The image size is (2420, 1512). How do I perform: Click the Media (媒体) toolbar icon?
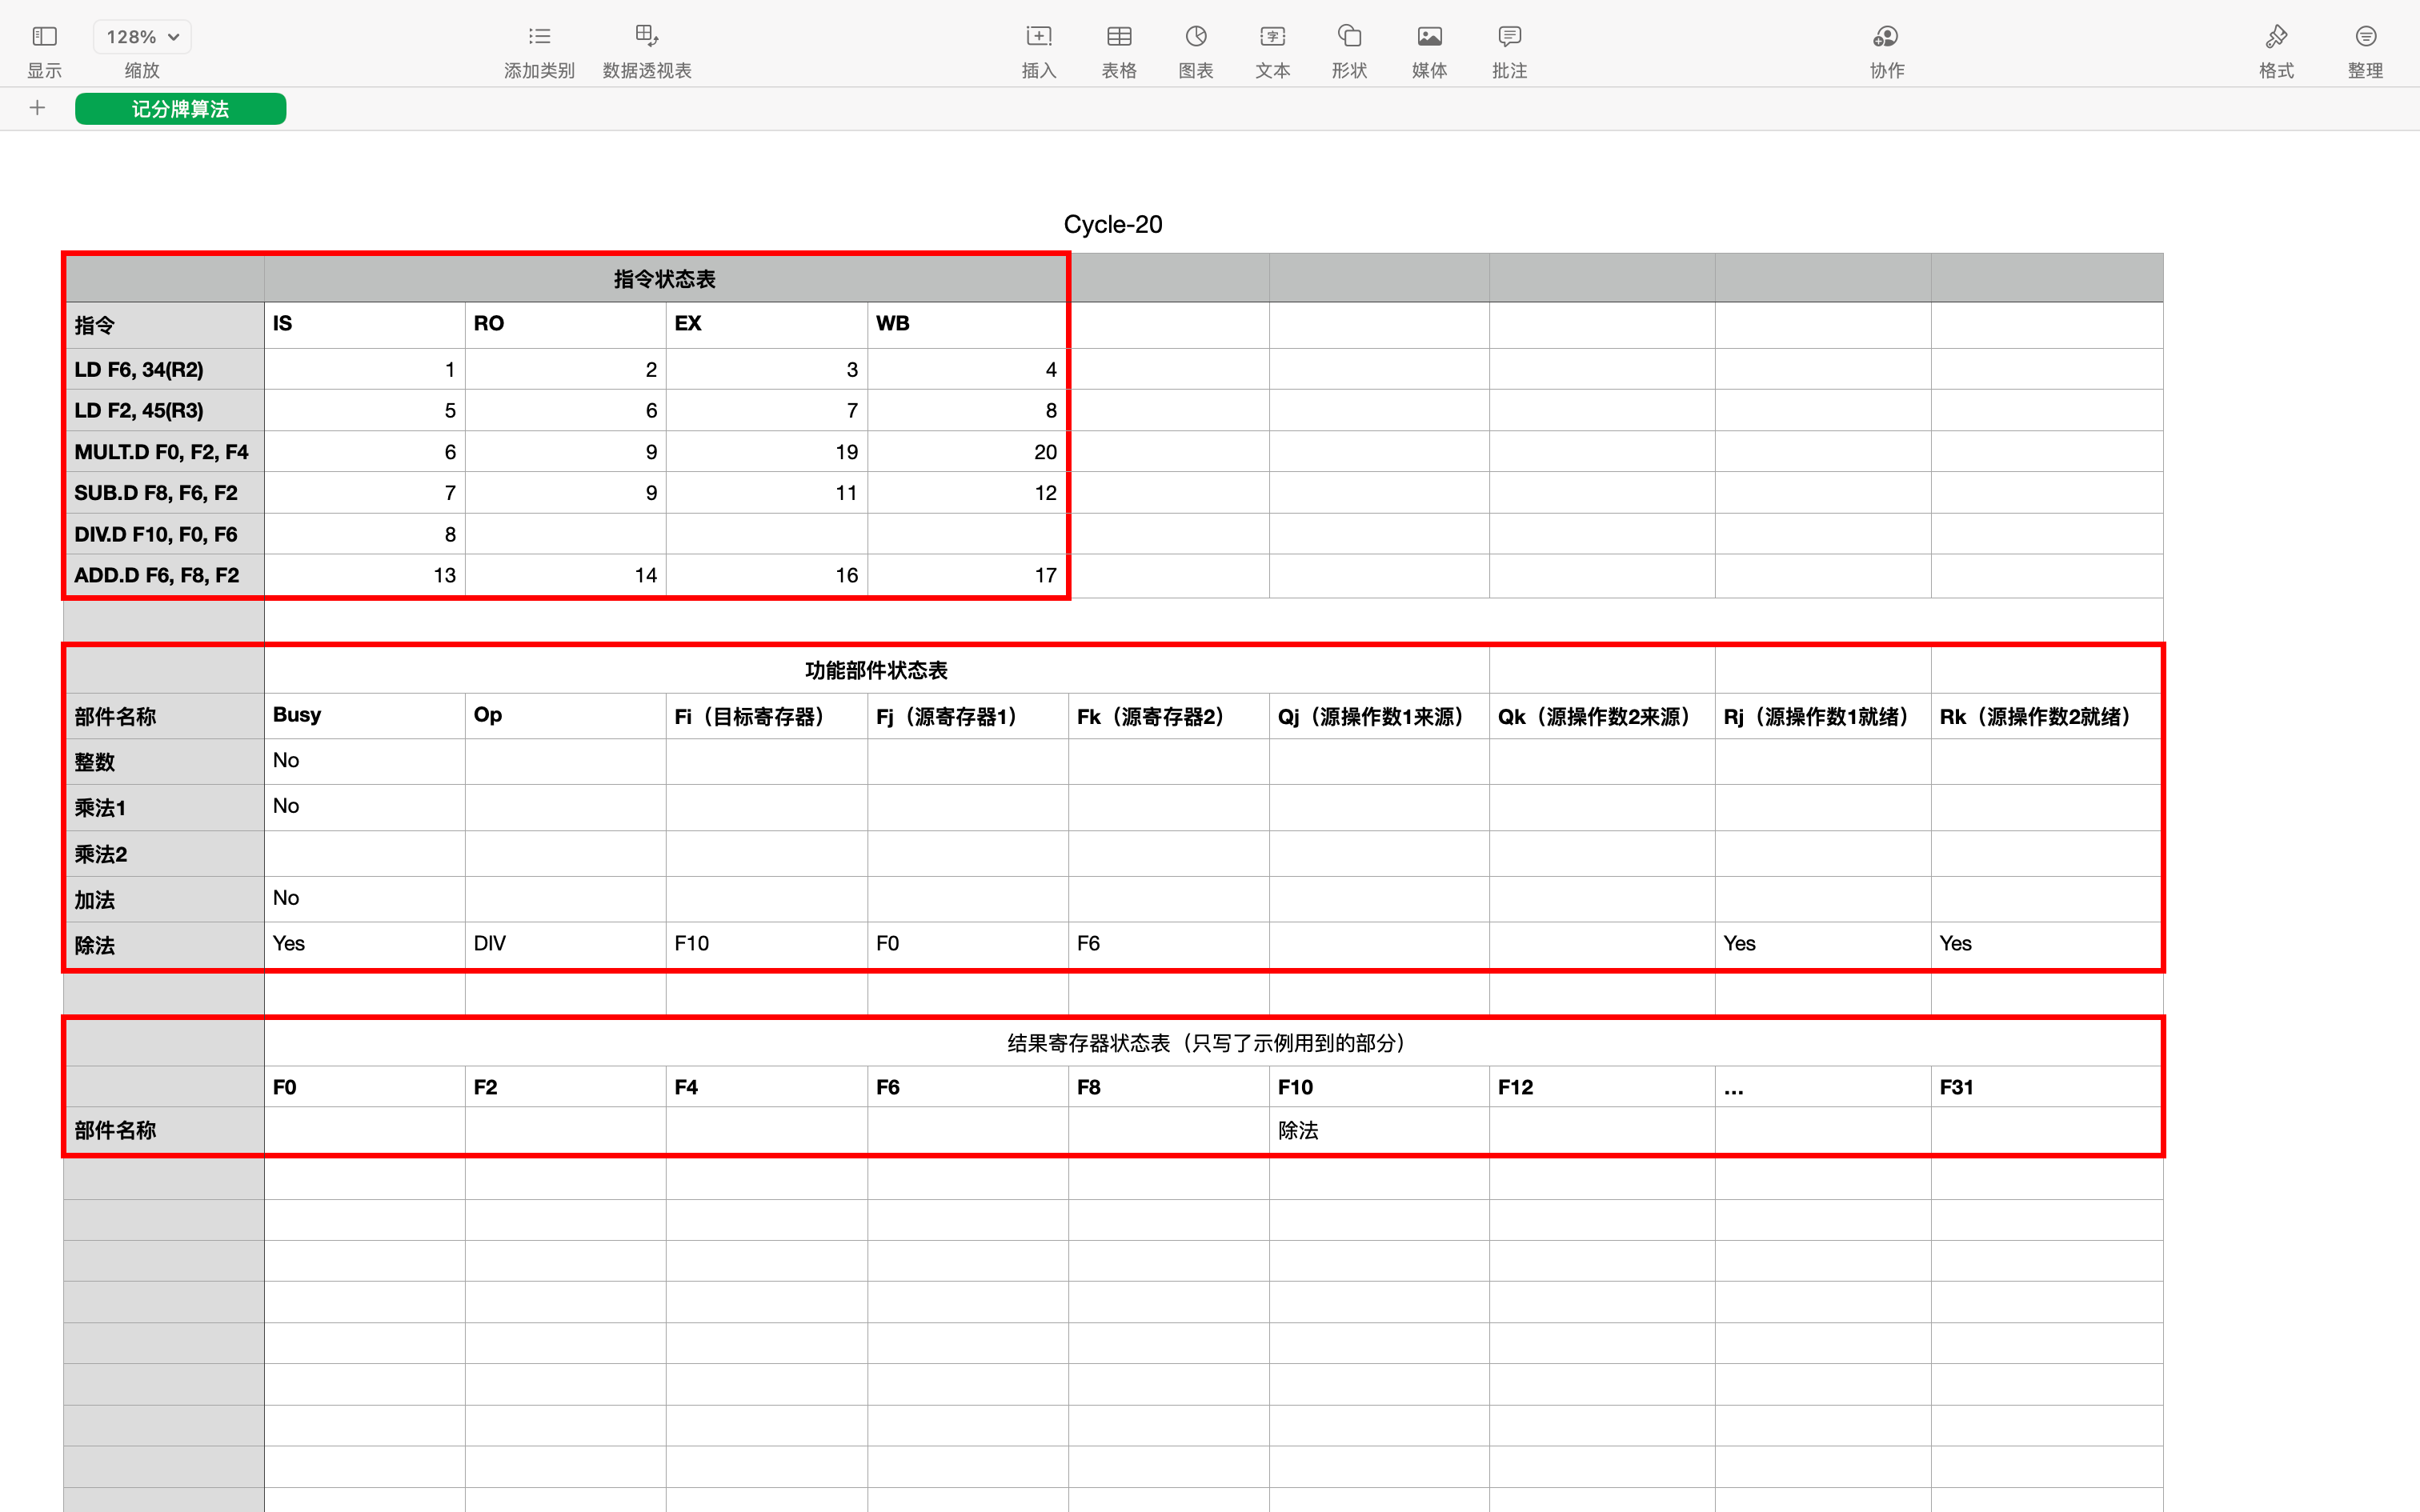pos(1429,37)
